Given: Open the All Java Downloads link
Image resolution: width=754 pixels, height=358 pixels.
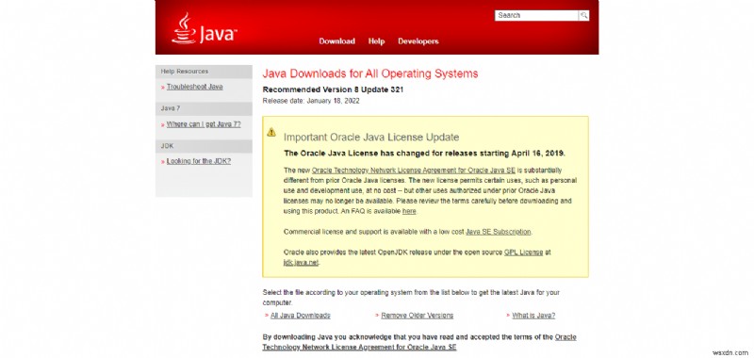Looking at the screenshot, I should coord(301,316).
